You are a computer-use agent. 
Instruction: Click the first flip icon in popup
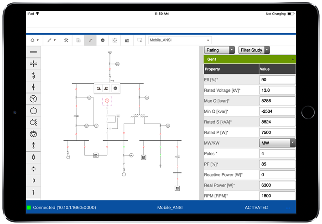[x=99, y=88]
